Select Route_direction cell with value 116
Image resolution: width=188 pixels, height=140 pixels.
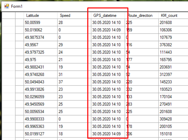(x=142, y=45)
